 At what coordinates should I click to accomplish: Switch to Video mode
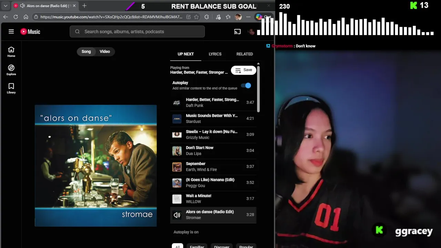pos(105,51)
